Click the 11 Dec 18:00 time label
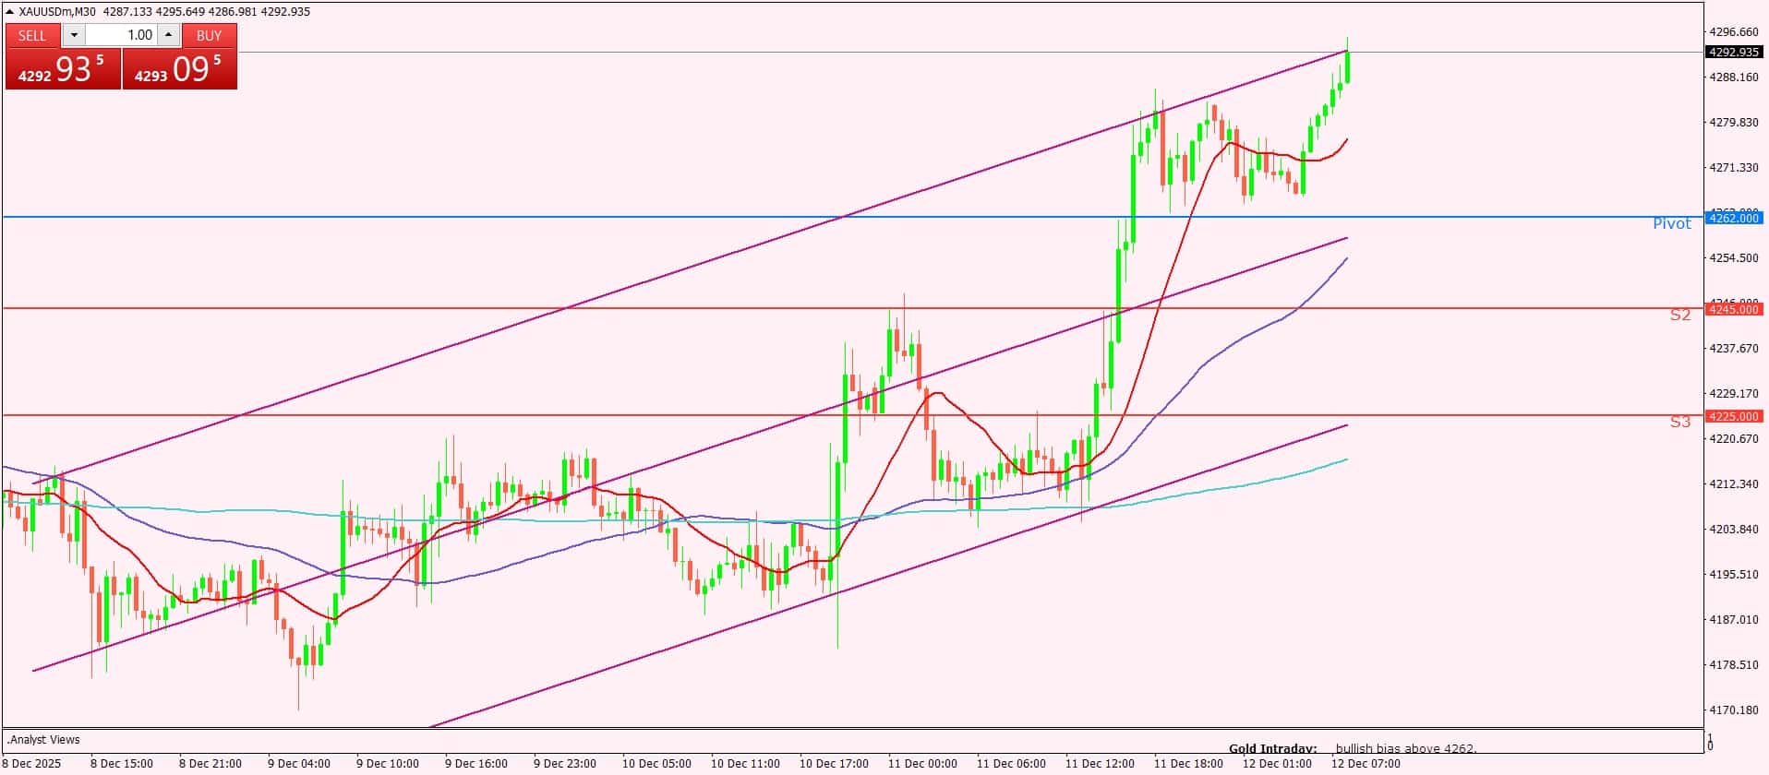Image resolution: width=1769 pixels, height=775 pixels. (1188, 764)
